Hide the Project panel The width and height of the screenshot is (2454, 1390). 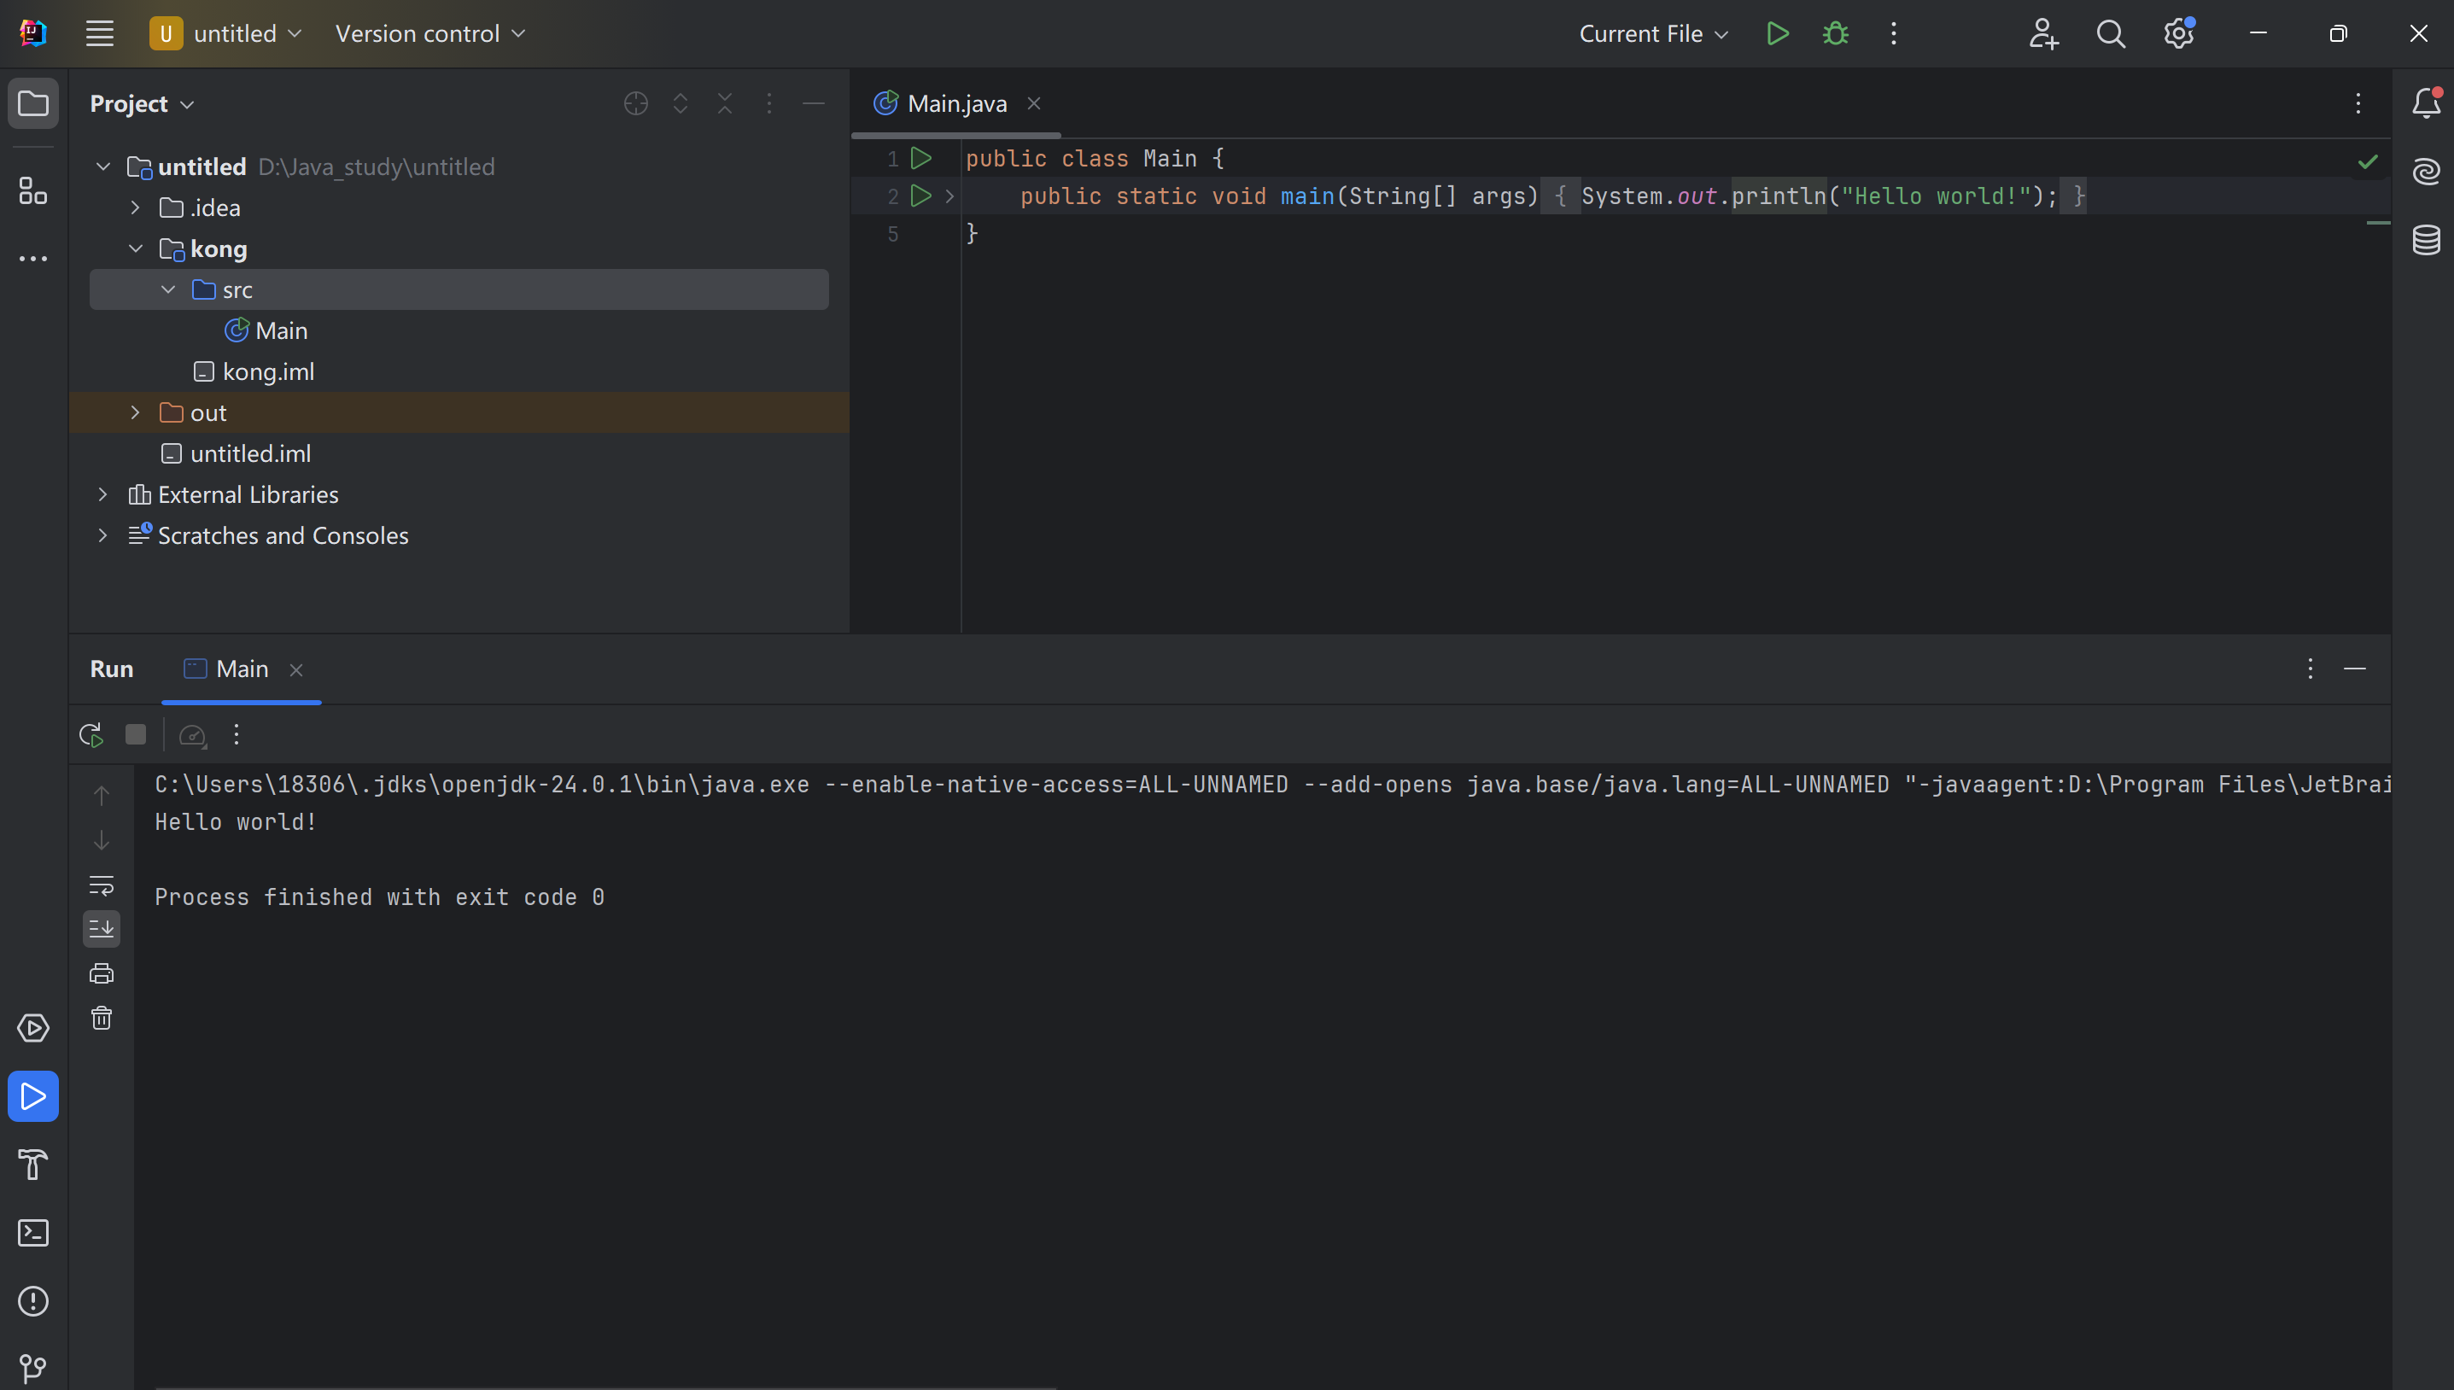click(x=813, y=103)
